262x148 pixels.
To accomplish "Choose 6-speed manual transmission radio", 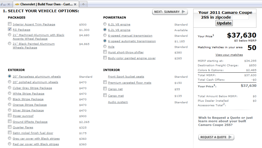I will 105,36.
